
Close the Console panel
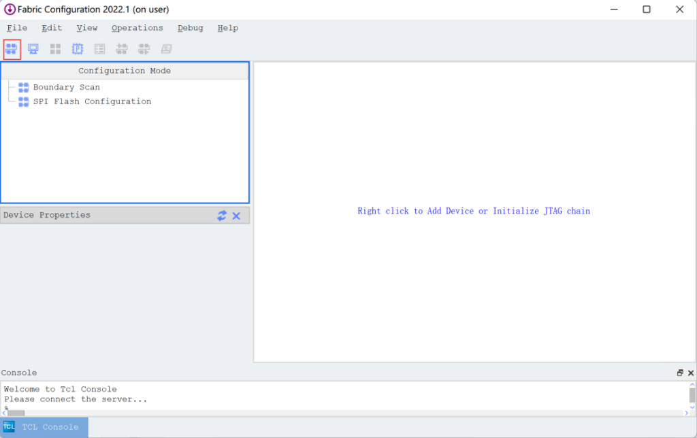(x=691, y=373)
